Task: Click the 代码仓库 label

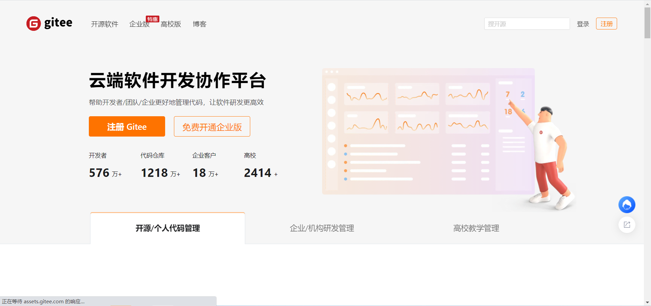Action: click(x=153, y=155)
